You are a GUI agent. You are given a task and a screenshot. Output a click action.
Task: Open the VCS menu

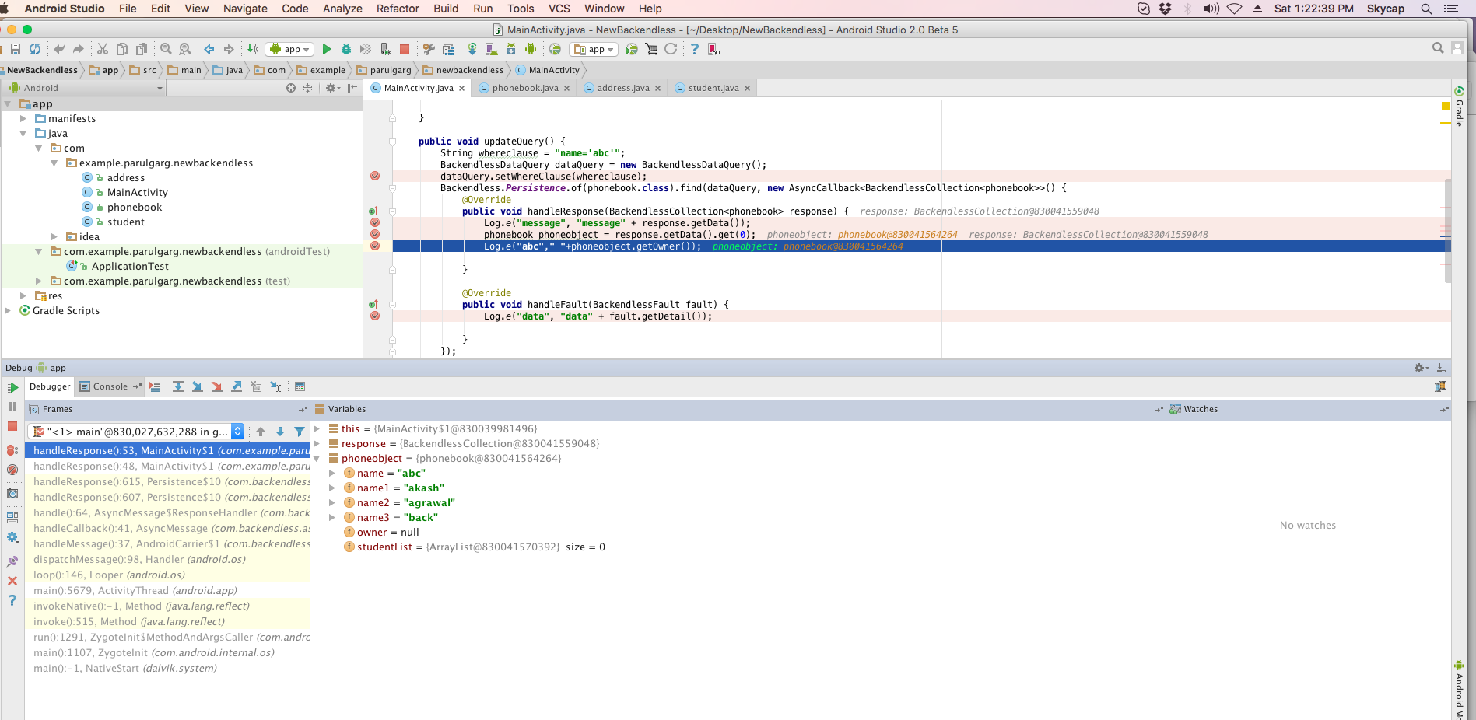[559, 9]
